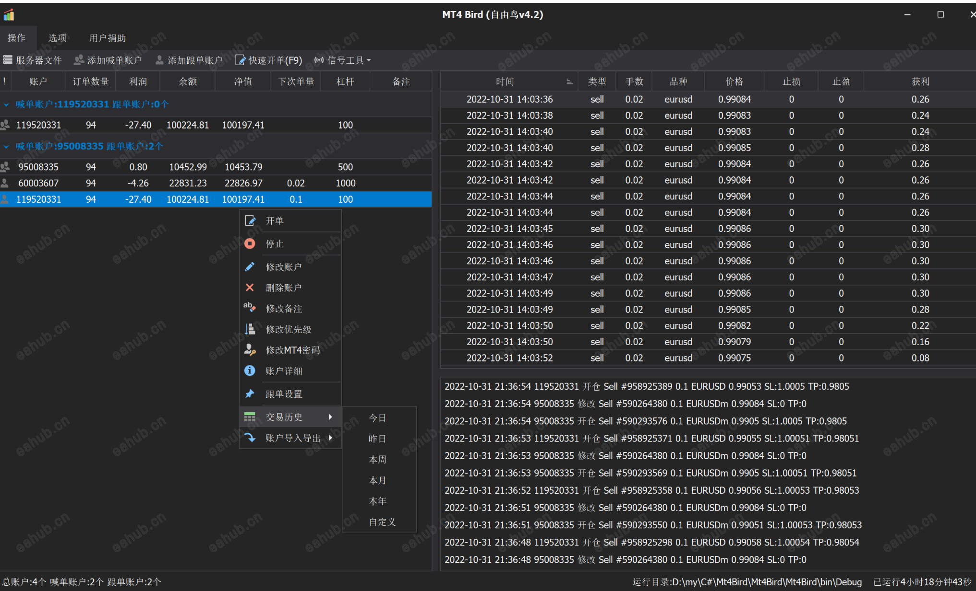The height and width of the screenshot is (591, 976).
Task: Select 本周 from trade history submenu
Action: pyautogui.click(x=377, y=459)
